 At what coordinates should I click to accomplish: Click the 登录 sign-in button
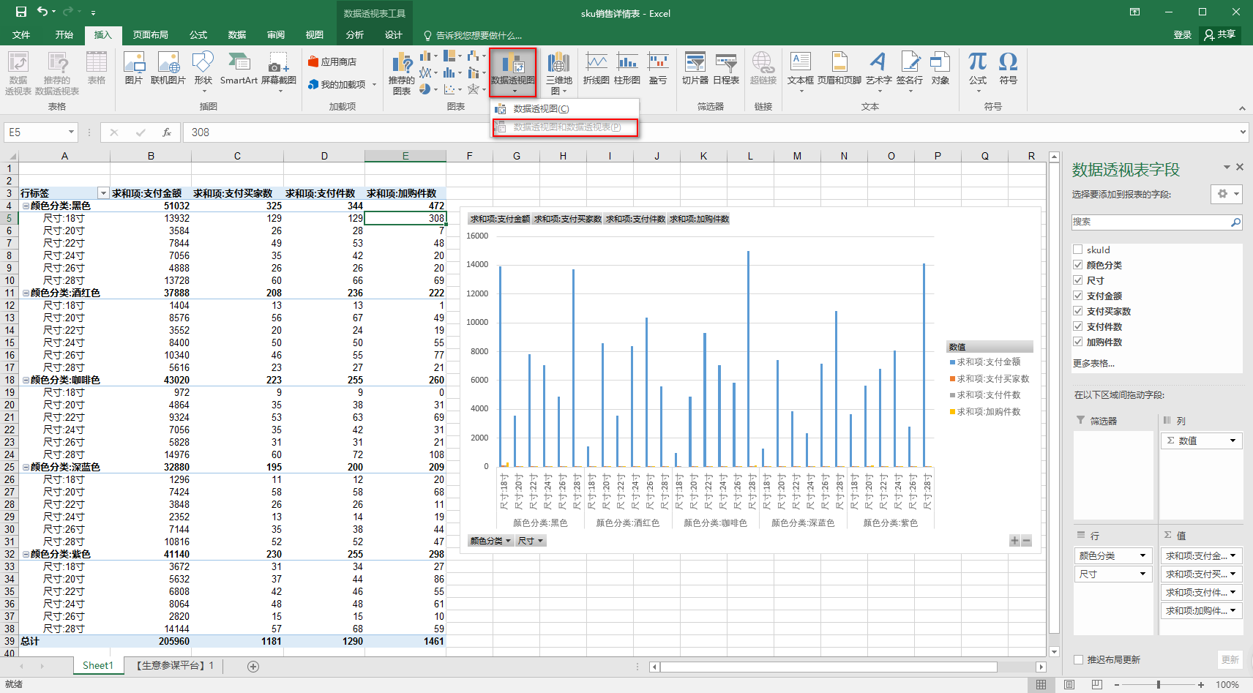(x=1183, y=34)
